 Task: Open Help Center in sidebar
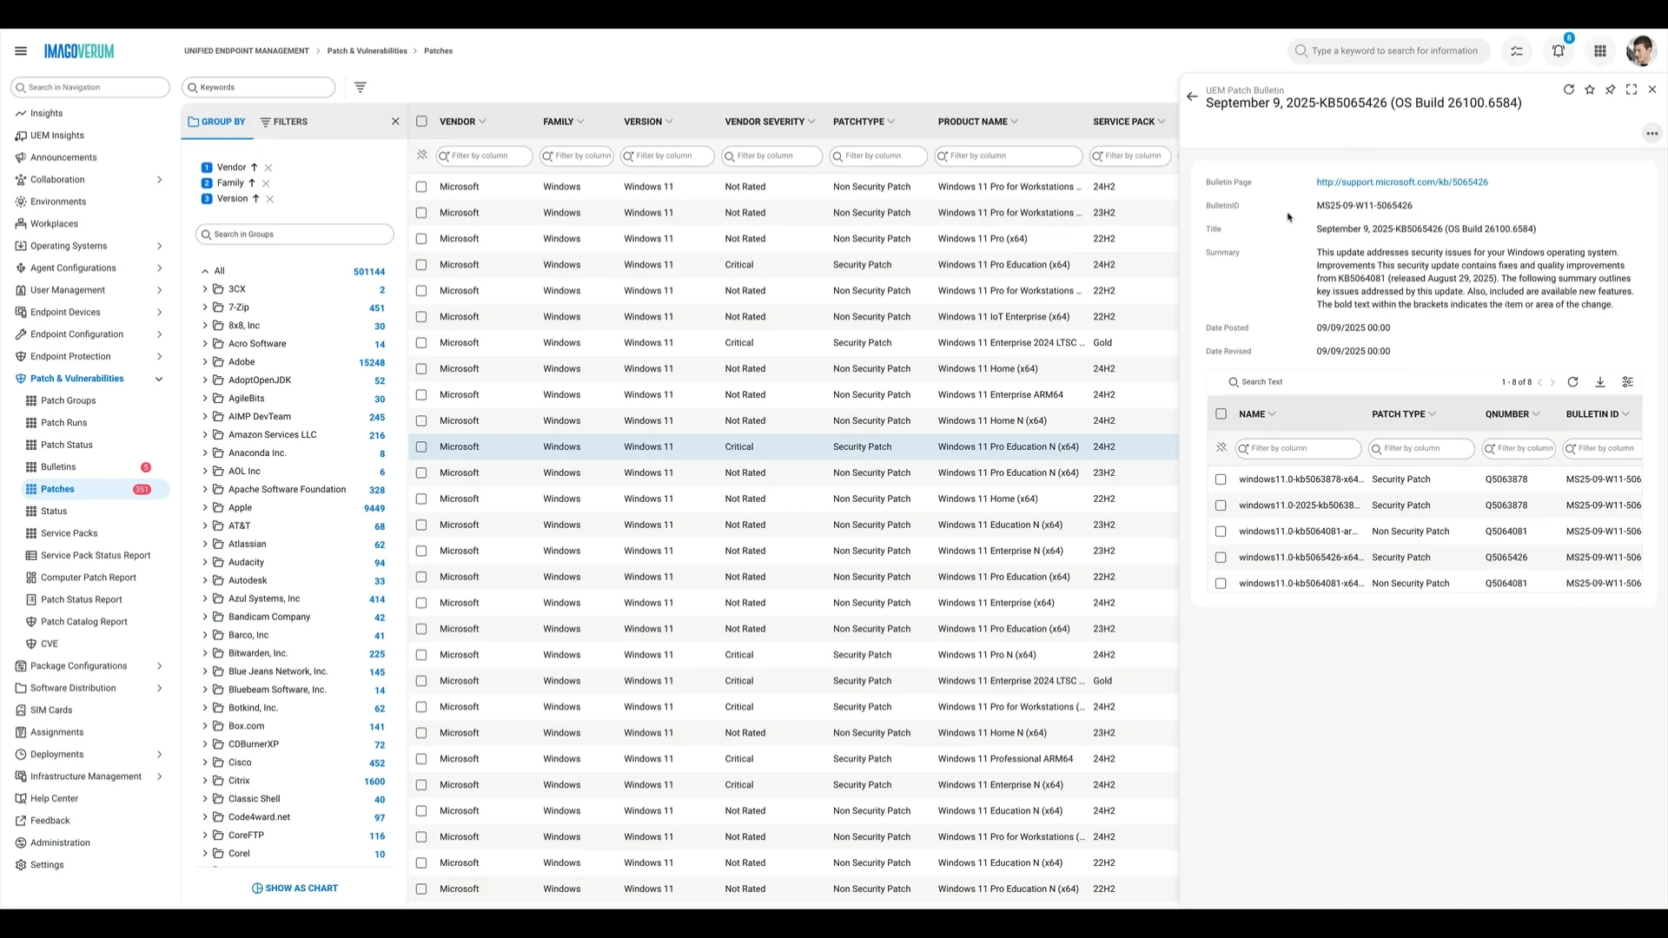(x=54, y=799)
